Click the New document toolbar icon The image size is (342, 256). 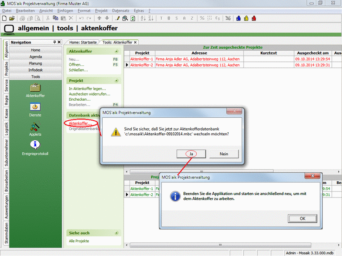pyautogui.click(x=4, y=18)
